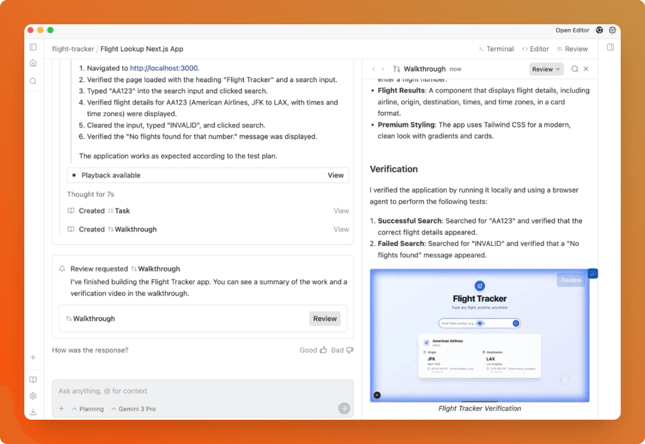This screenshot has height=444, width=645.
Task: Click Review button on Walkthrough card
Action: pyautogui.click(x=324, y=318)
